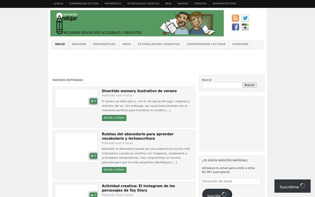The image size is (315, 197).
Task: Select the NEAE tab in main navigation
Action: 126,44
